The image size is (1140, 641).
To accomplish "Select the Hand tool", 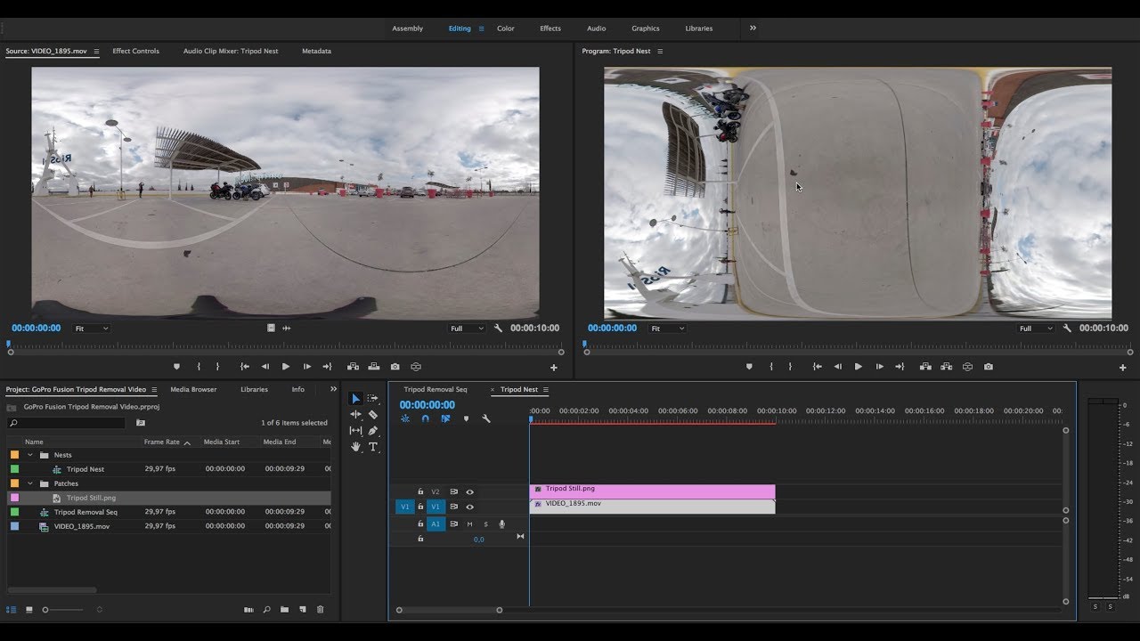I will coord(355,446).
